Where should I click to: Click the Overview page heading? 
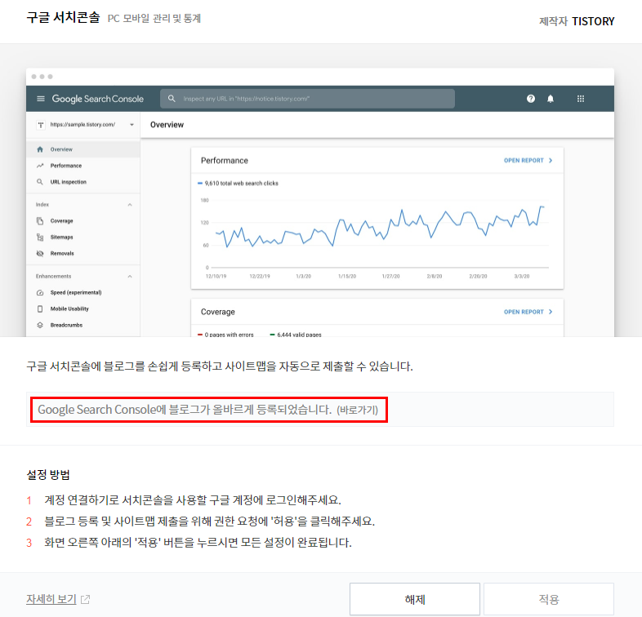point(167,125)
